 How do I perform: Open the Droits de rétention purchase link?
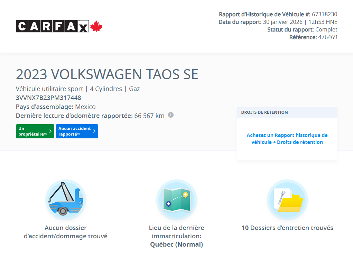pos(287,139)
